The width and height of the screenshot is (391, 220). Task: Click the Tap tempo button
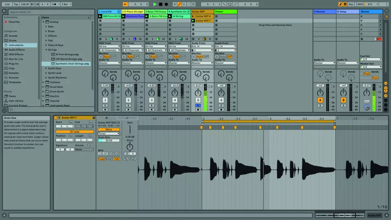click(15, 4)
